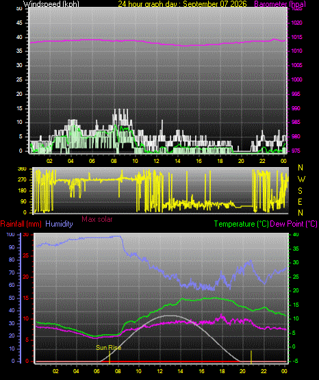
Task: Click the 1015 barometer scale value
Action: pos(296,38)
